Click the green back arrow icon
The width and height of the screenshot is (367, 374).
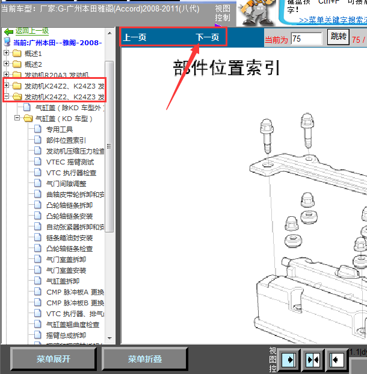[x=8, y=31]
